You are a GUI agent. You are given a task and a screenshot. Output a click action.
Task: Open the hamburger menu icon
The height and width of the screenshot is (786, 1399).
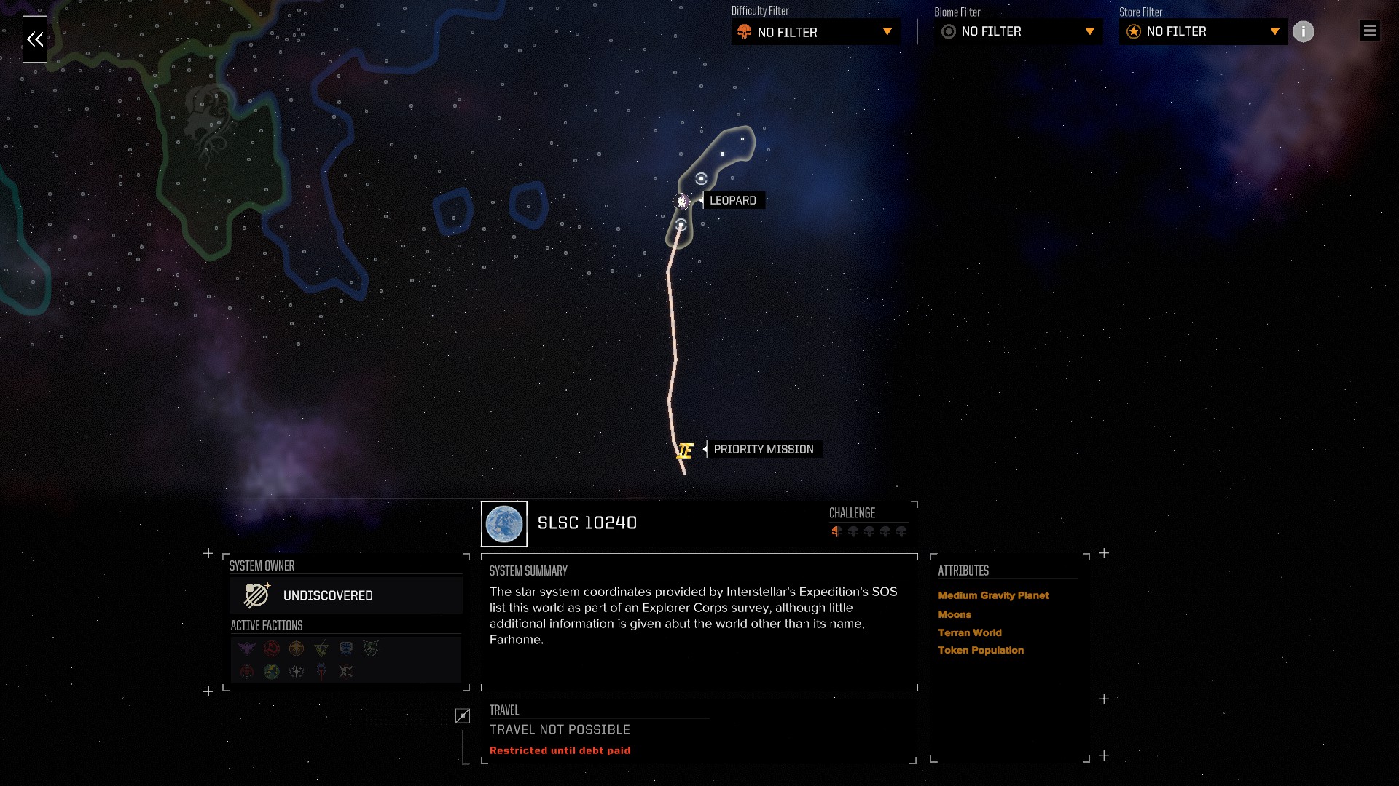pos(1369,31)
